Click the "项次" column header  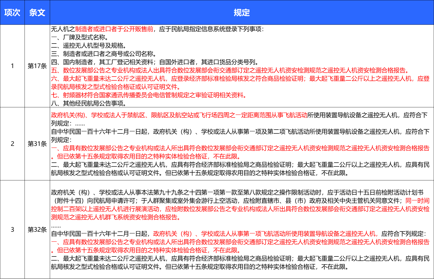click(x=12, y=13)
